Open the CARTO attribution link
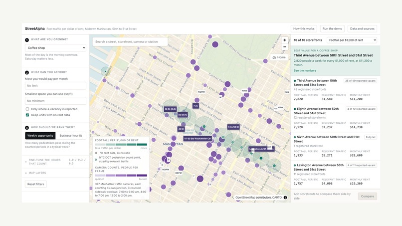402x226 pixels. (277, 198)
